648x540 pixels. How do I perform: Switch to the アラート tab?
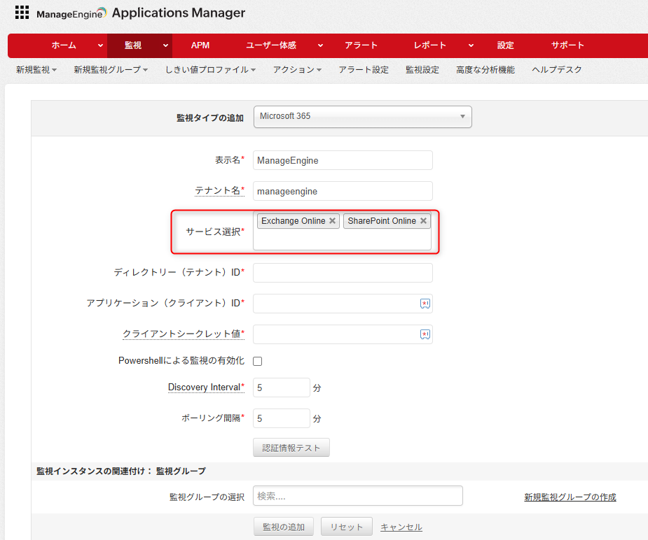click(361, 45)
